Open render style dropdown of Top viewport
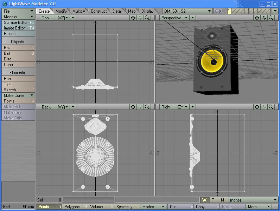Screen dimensions: 280x211 click(x=73, y=18)
